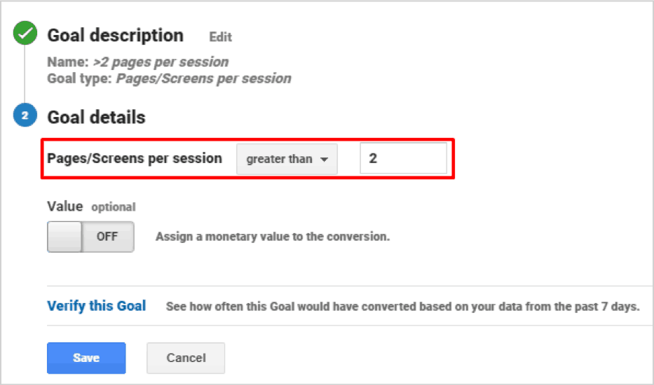
Task: Click the 'Assign a monetary value' description text
Action: click(x=272, y=237)
